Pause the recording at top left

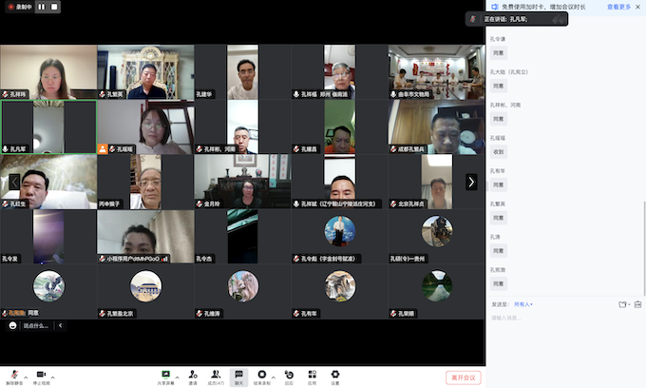42,7
